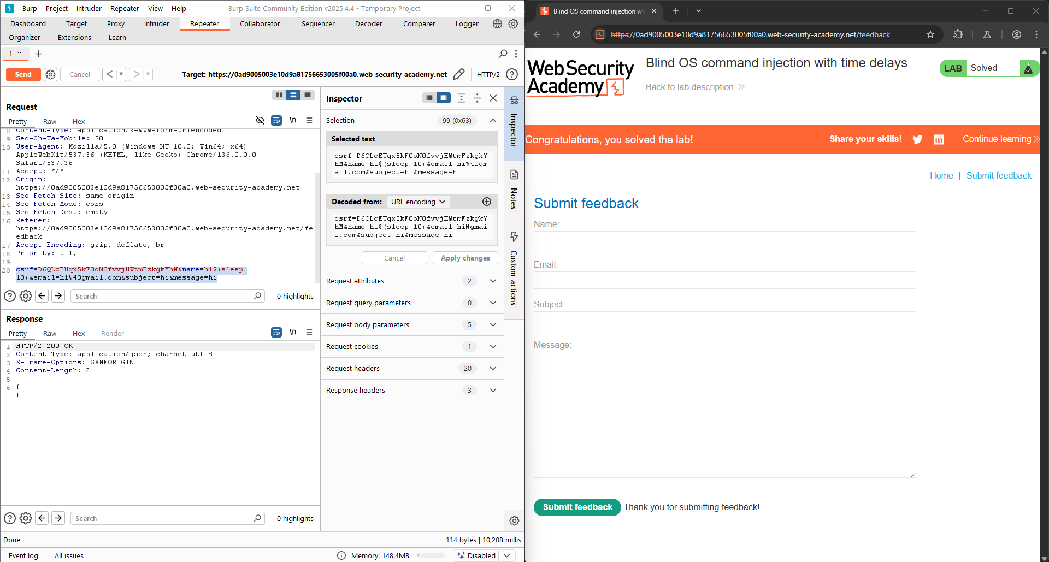
Task: Add a new Repeater tab with plus
Action: pyautogui.click(x=38, y=54)
